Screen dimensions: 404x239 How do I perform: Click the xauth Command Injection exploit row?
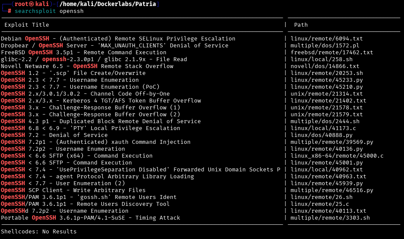click(x=96, y=142)
